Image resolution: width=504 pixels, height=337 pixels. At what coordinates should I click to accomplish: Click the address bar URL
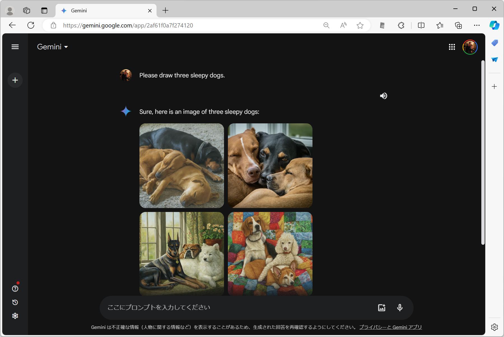coord(128,26)
